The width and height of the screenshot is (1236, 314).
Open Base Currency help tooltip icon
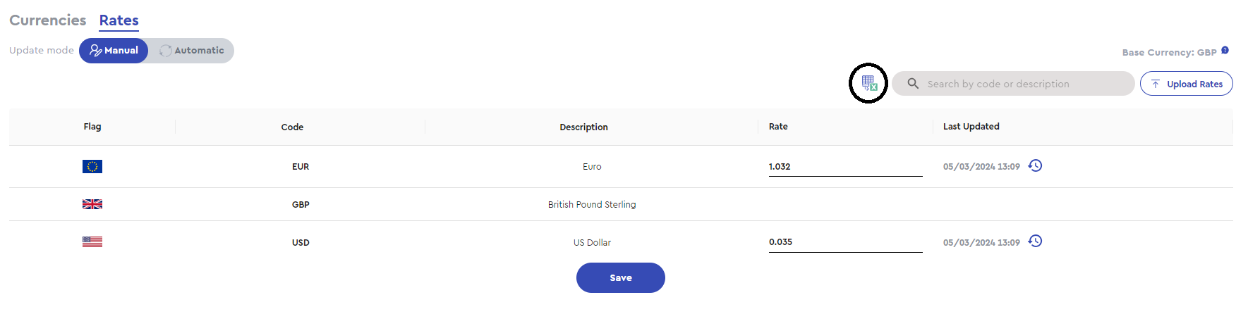(x=1225, y=51)
